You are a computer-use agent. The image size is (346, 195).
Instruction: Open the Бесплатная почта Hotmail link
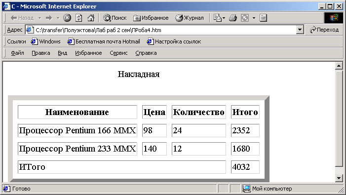(x=104, y=41)
